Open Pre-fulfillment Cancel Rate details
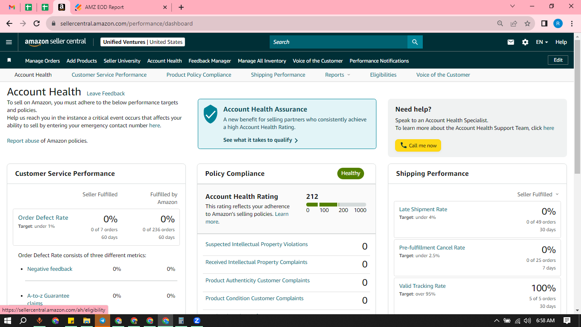 tap(432, 248)
